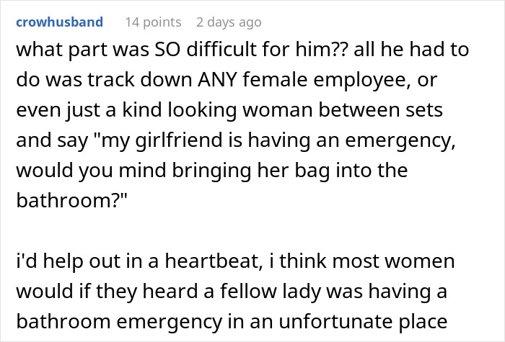This screenshot has width=505, height=342.
Task: Click the line 'would if they heard a fellow lady'
Action: [232, 291]
